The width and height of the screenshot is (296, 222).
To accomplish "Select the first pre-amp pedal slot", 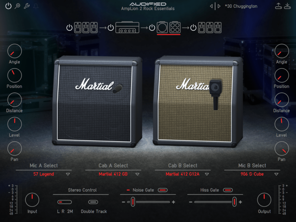I will tap(78, 27).
